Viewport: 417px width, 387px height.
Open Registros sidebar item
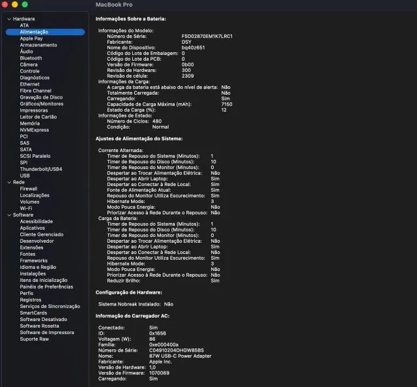(31, 300)
